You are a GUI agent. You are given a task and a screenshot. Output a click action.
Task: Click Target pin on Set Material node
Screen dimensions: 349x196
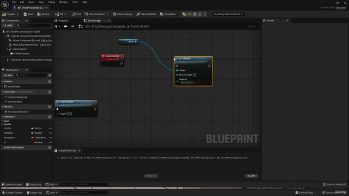click(177, 70)
